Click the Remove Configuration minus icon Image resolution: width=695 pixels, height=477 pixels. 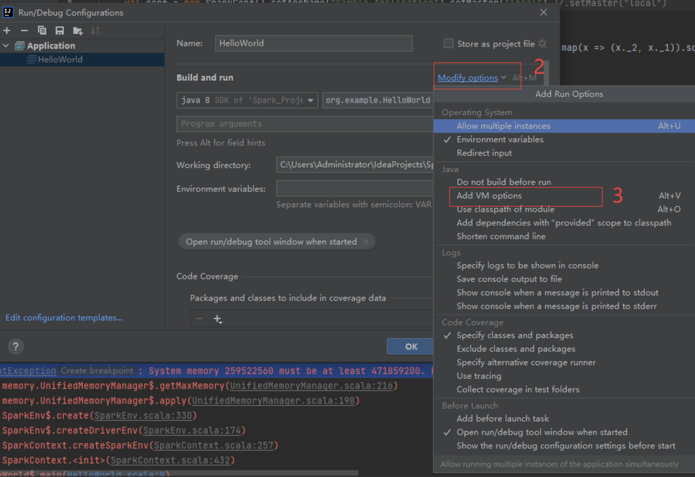tap(24, 31)
